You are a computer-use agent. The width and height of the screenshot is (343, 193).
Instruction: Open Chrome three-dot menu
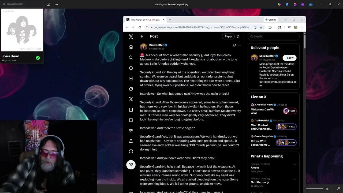(x=302, y=27)
